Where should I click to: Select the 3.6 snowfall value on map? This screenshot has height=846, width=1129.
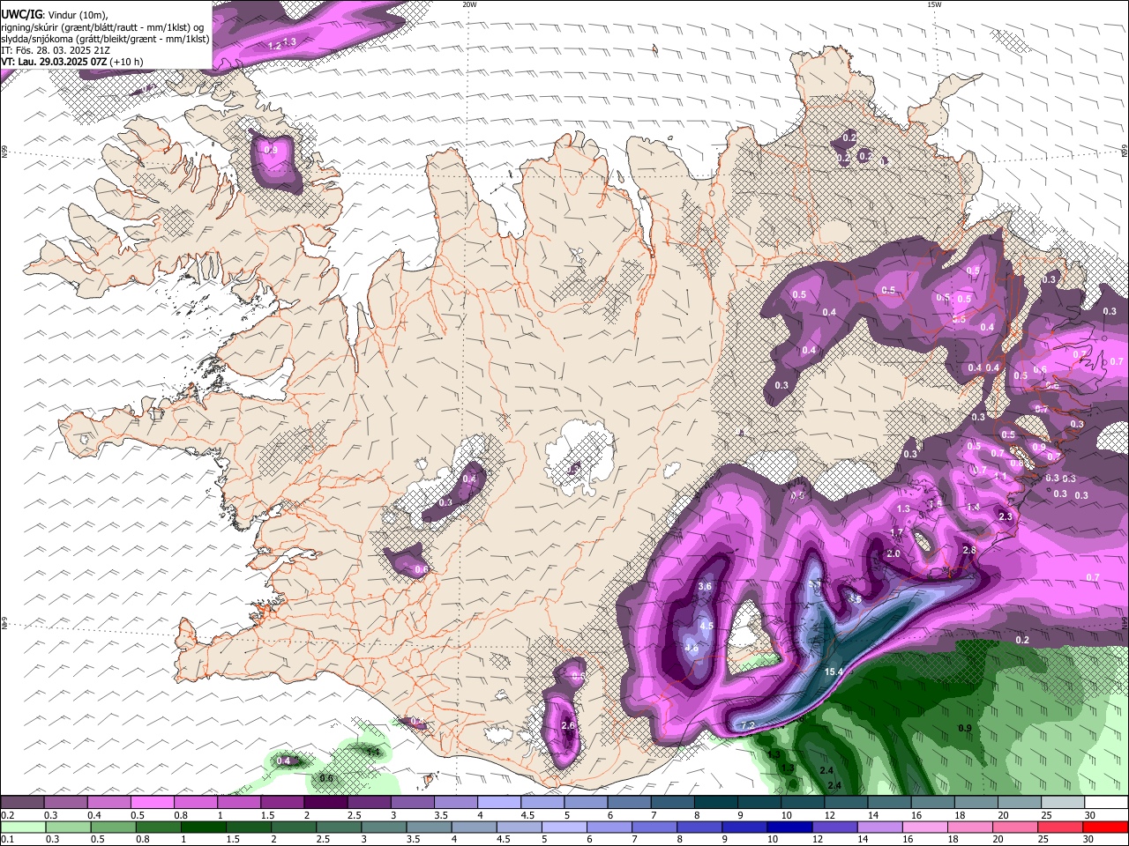[705, 586]
